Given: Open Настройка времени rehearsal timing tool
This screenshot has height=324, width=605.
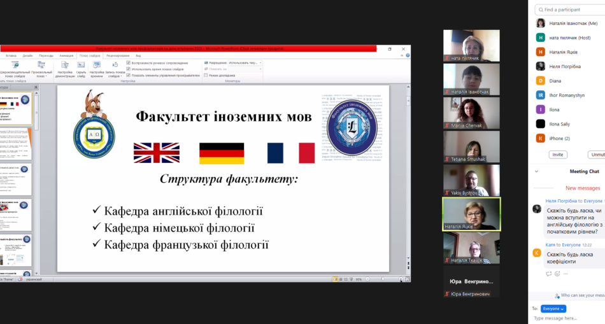Looking at the screenshot, I should point(96,66).
